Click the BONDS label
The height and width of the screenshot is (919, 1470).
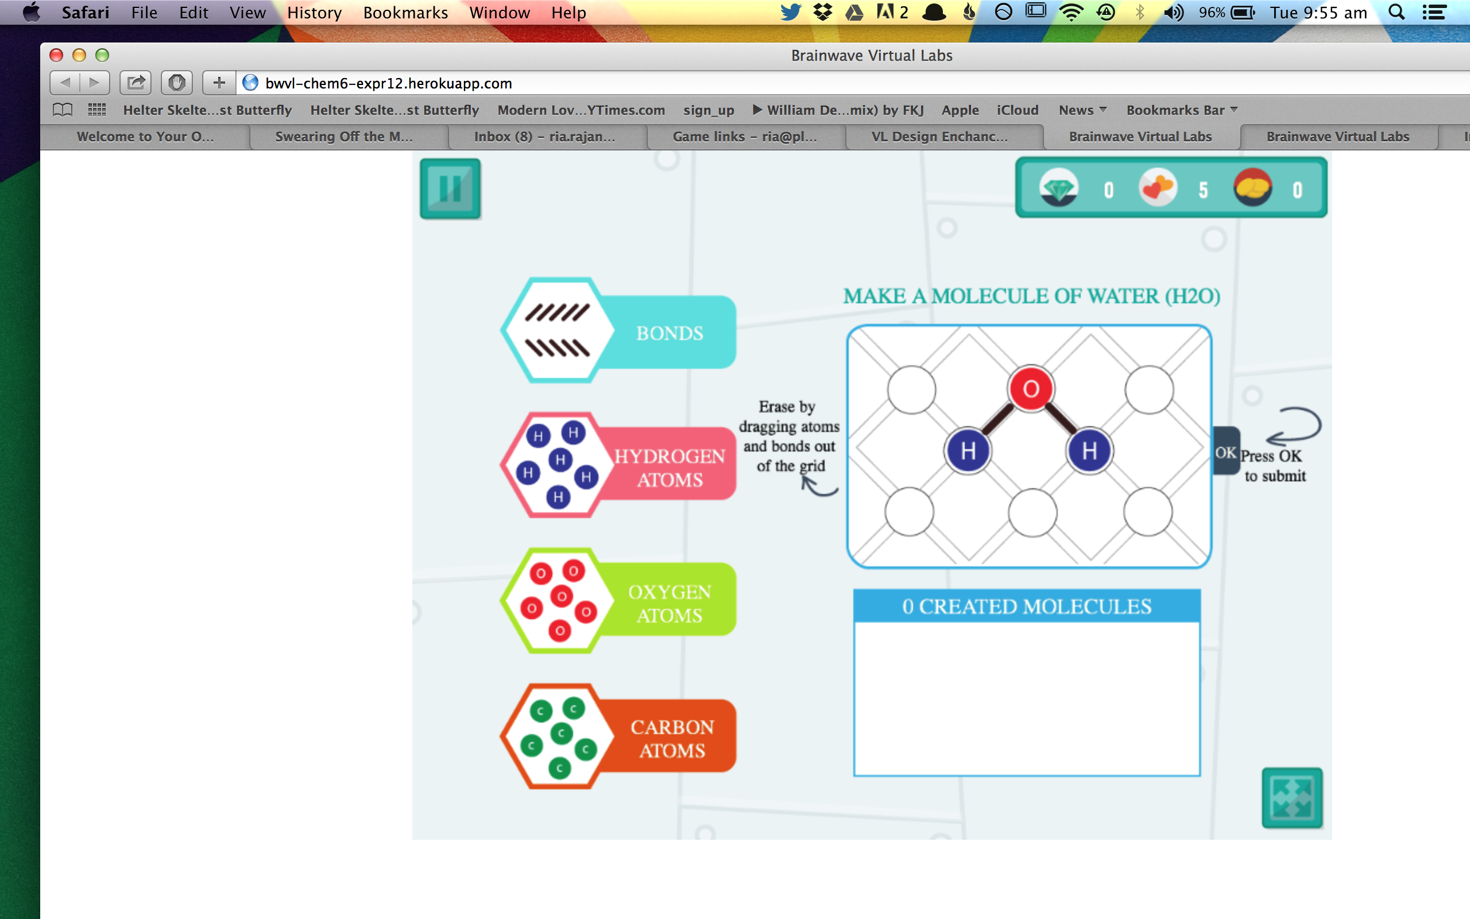pos(670,333)
